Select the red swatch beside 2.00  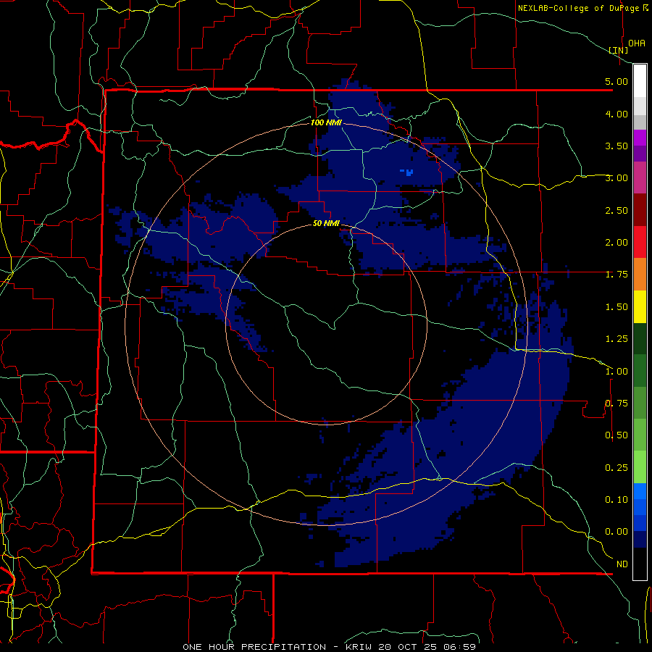coord(640,242)
